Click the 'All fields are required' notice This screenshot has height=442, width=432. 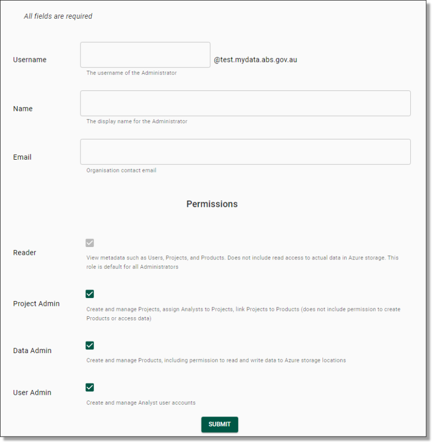pos(58,16)
